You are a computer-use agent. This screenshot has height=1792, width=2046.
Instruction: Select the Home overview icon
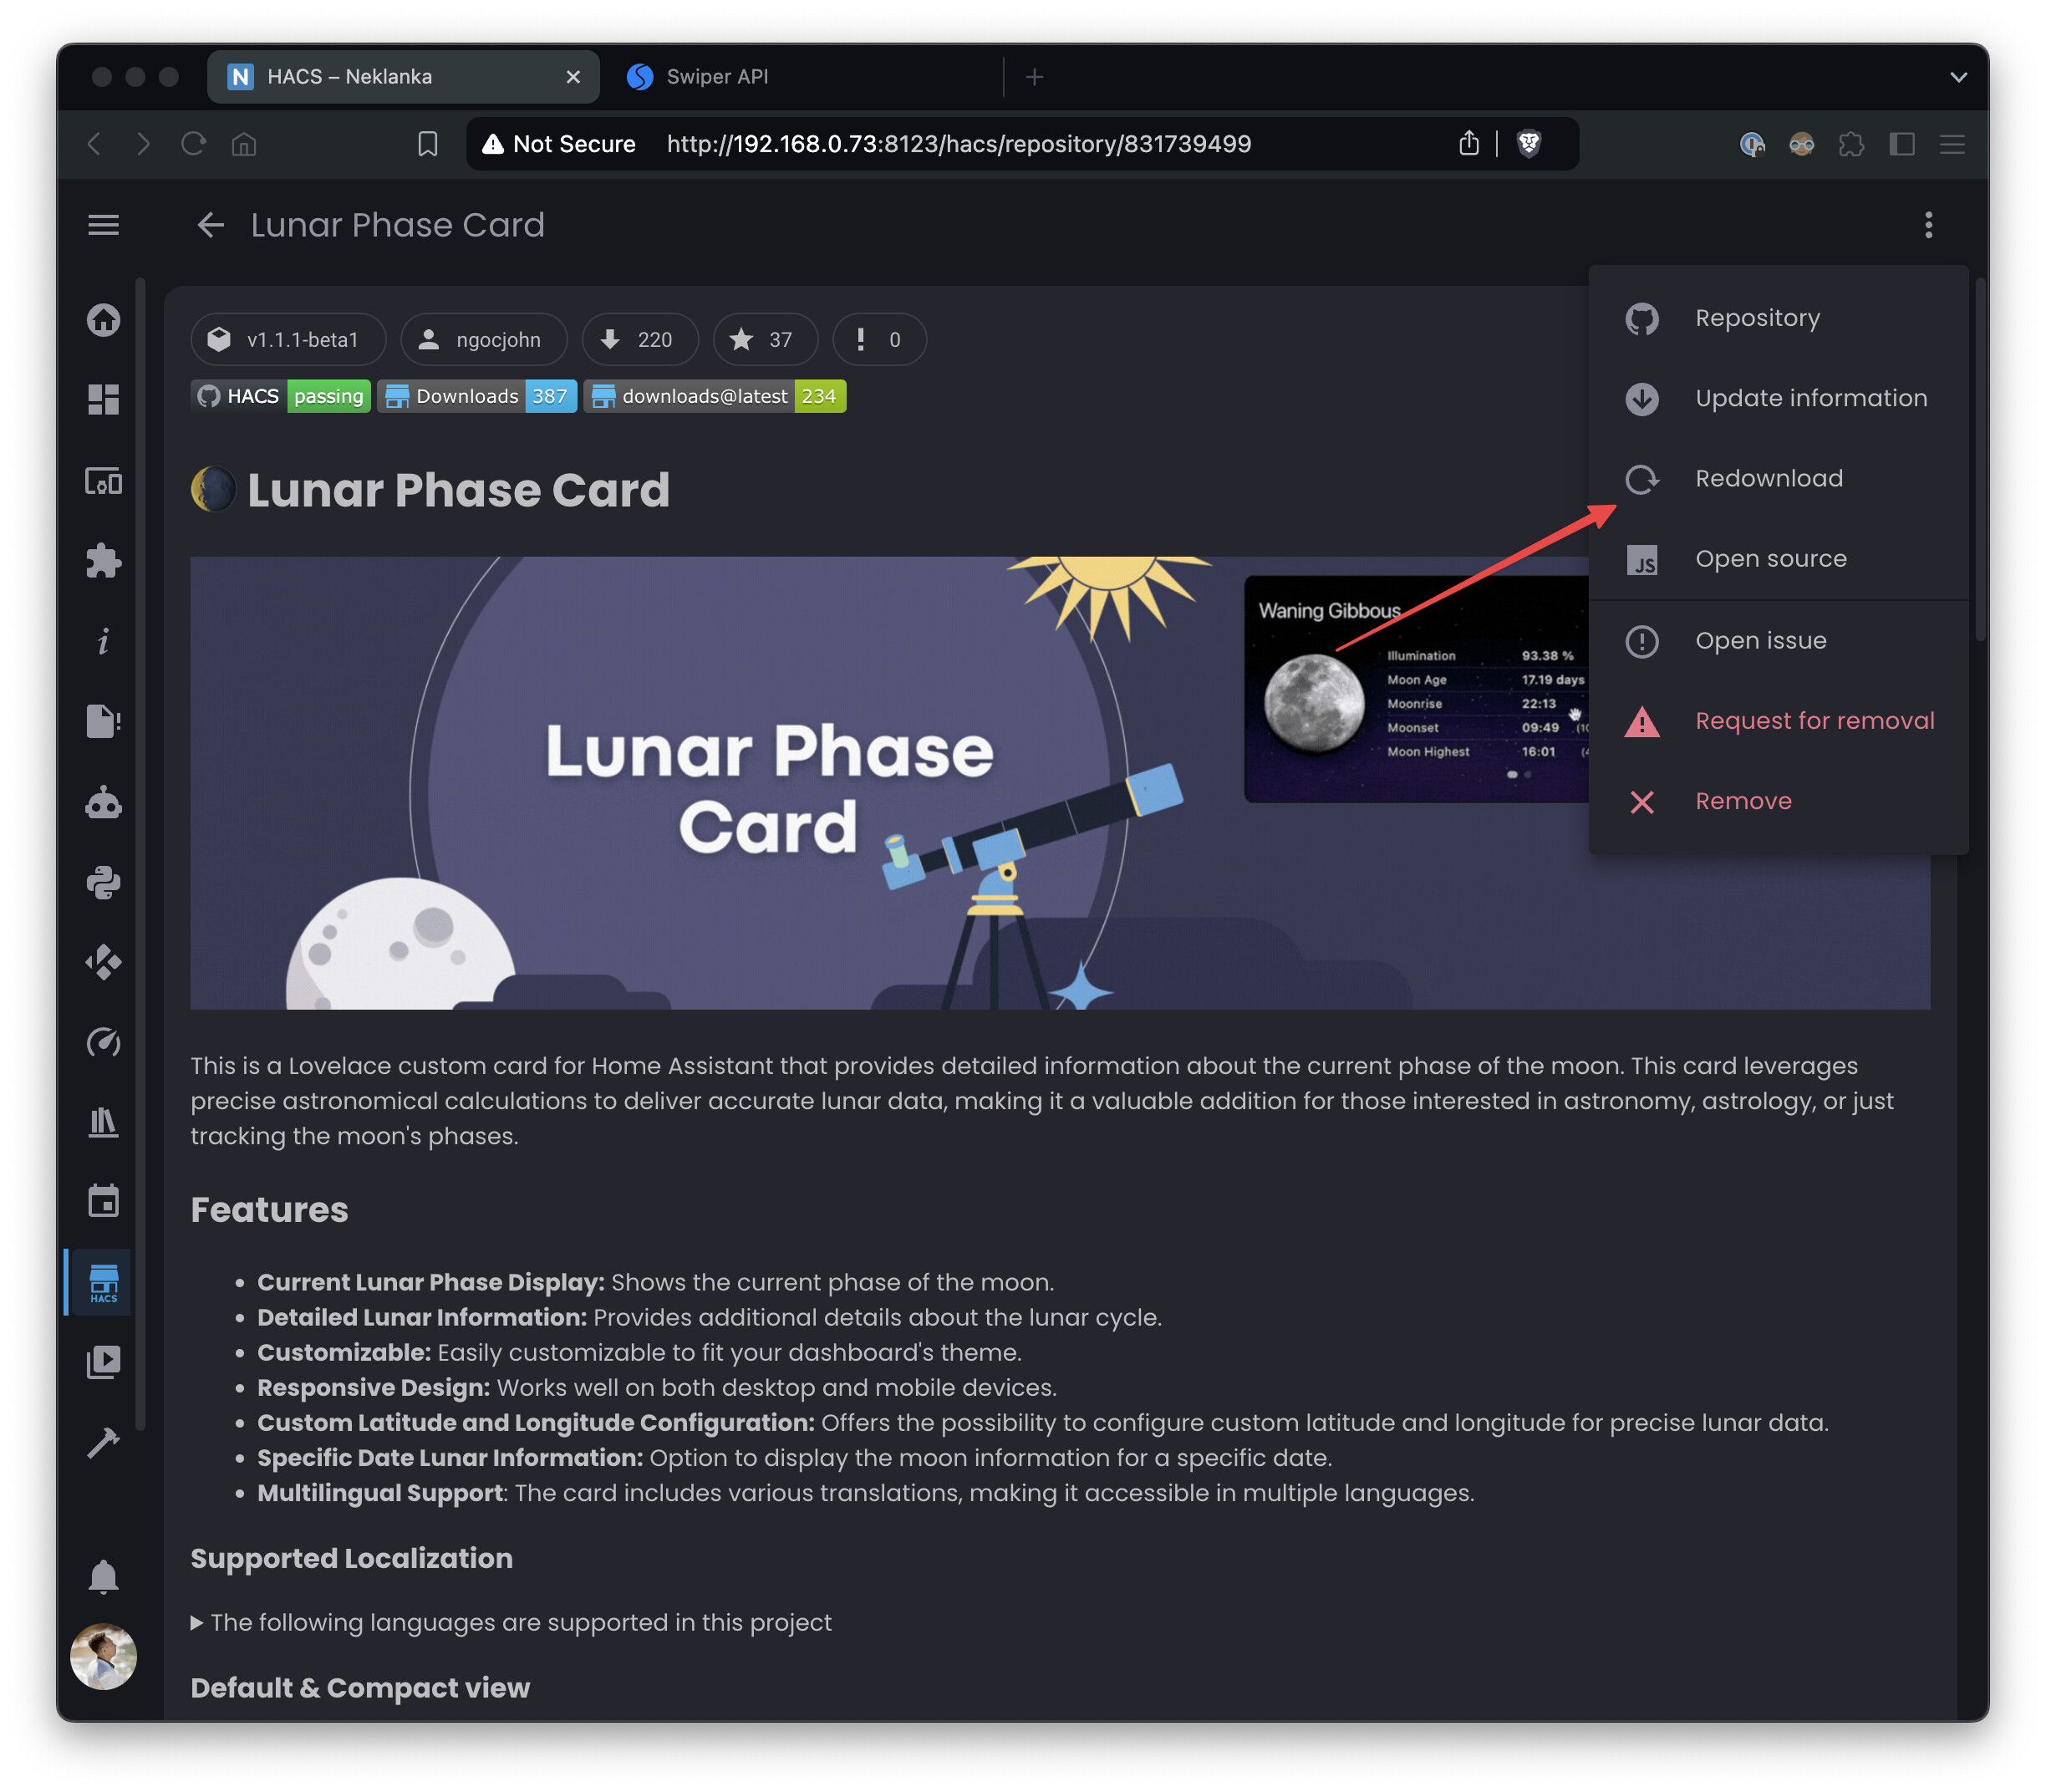click(103, 320)
